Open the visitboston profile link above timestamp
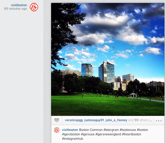Image resolution: width=166 pixels, height=143 pixels. click(x=19, y=5)
